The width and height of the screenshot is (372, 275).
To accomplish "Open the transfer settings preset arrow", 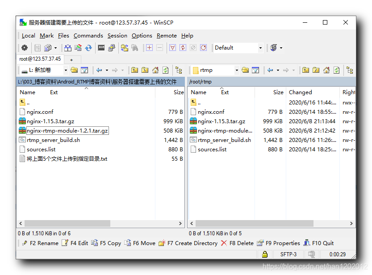I will [x=55, y=48].
